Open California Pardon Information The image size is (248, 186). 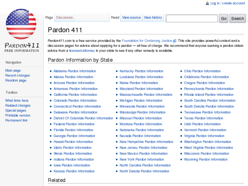(75, 95)
